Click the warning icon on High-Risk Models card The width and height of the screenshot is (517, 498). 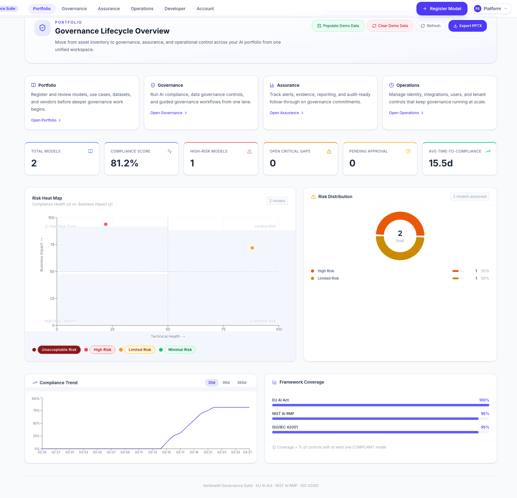coord(249,151)
